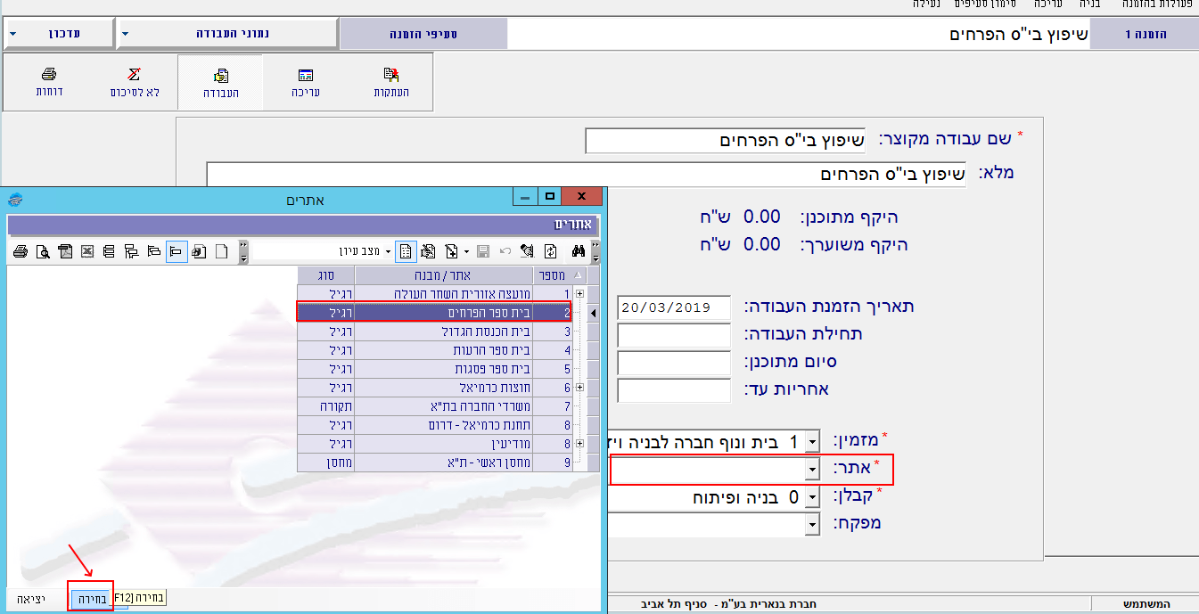Open the מפקח dropdown arrow
Screen dimensions: 1199x614
coord(811,524)
